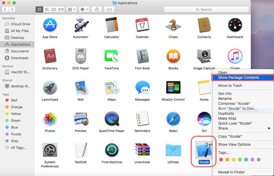This screenshot has height=176, width=274.
Task: Switch to icon view mode
Action: 39,9
